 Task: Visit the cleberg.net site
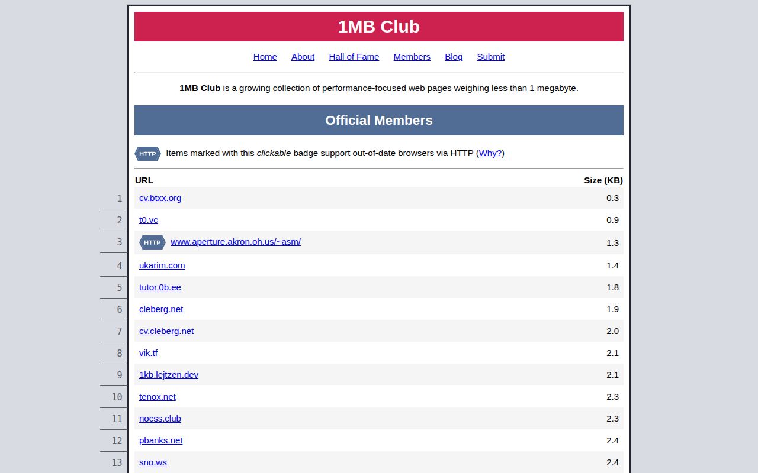click(x=160, y=309)
